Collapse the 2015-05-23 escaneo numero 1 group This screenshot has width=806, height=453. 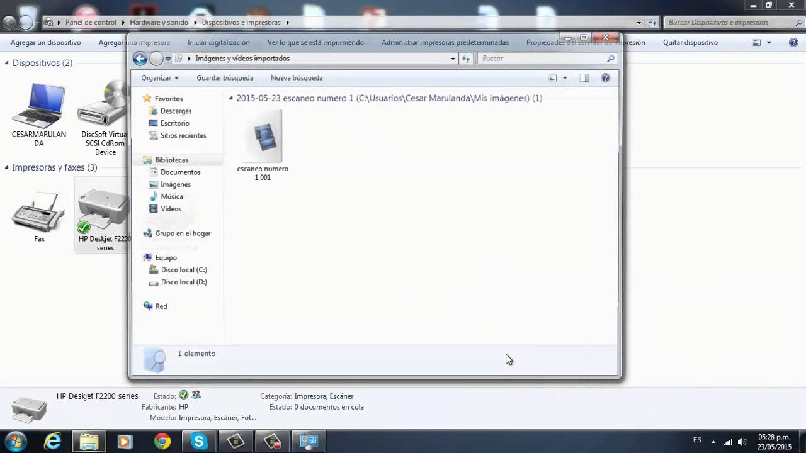[231, 98]
